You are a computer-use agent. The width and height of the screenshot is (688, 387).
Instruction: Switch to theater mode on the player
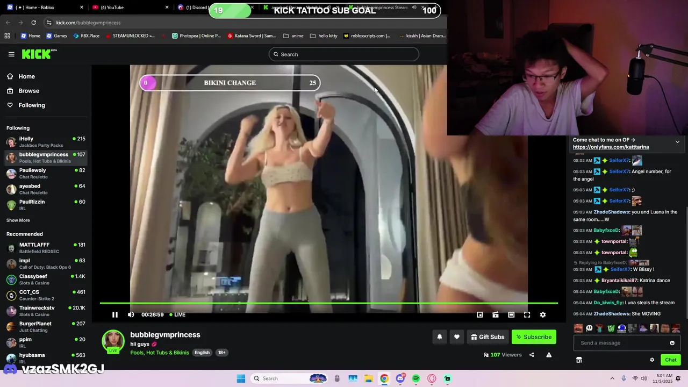coord(511,314)
